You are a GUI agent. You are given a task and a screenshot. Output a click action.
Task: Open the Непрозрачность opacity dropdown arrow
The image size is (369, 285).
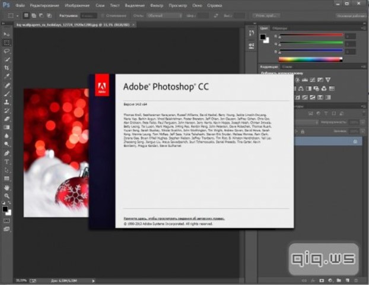[362, 122]
